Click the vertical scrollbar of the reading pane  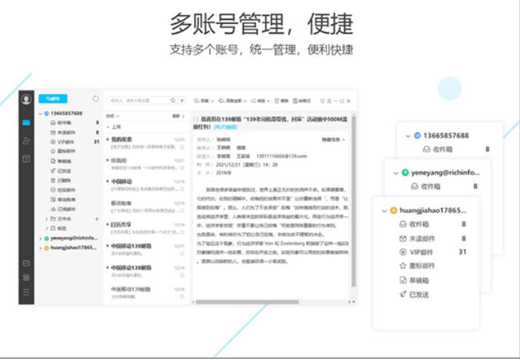353,201
